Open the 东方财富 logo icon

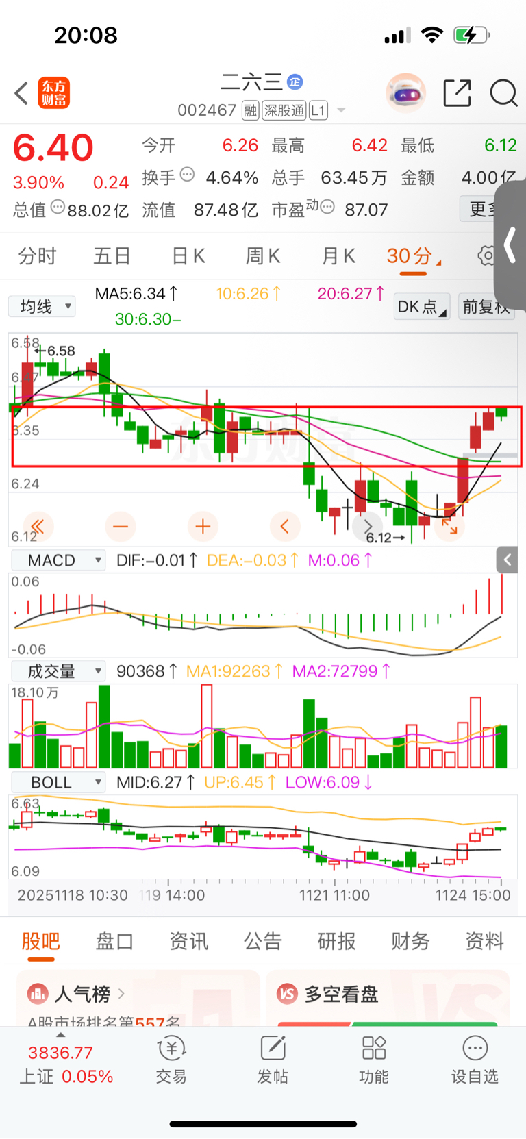(53, 93)
